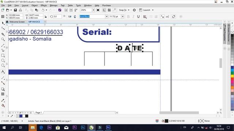Click the Print icon
This screenshot has width=234, height=131.
click(x=20, y=10)
